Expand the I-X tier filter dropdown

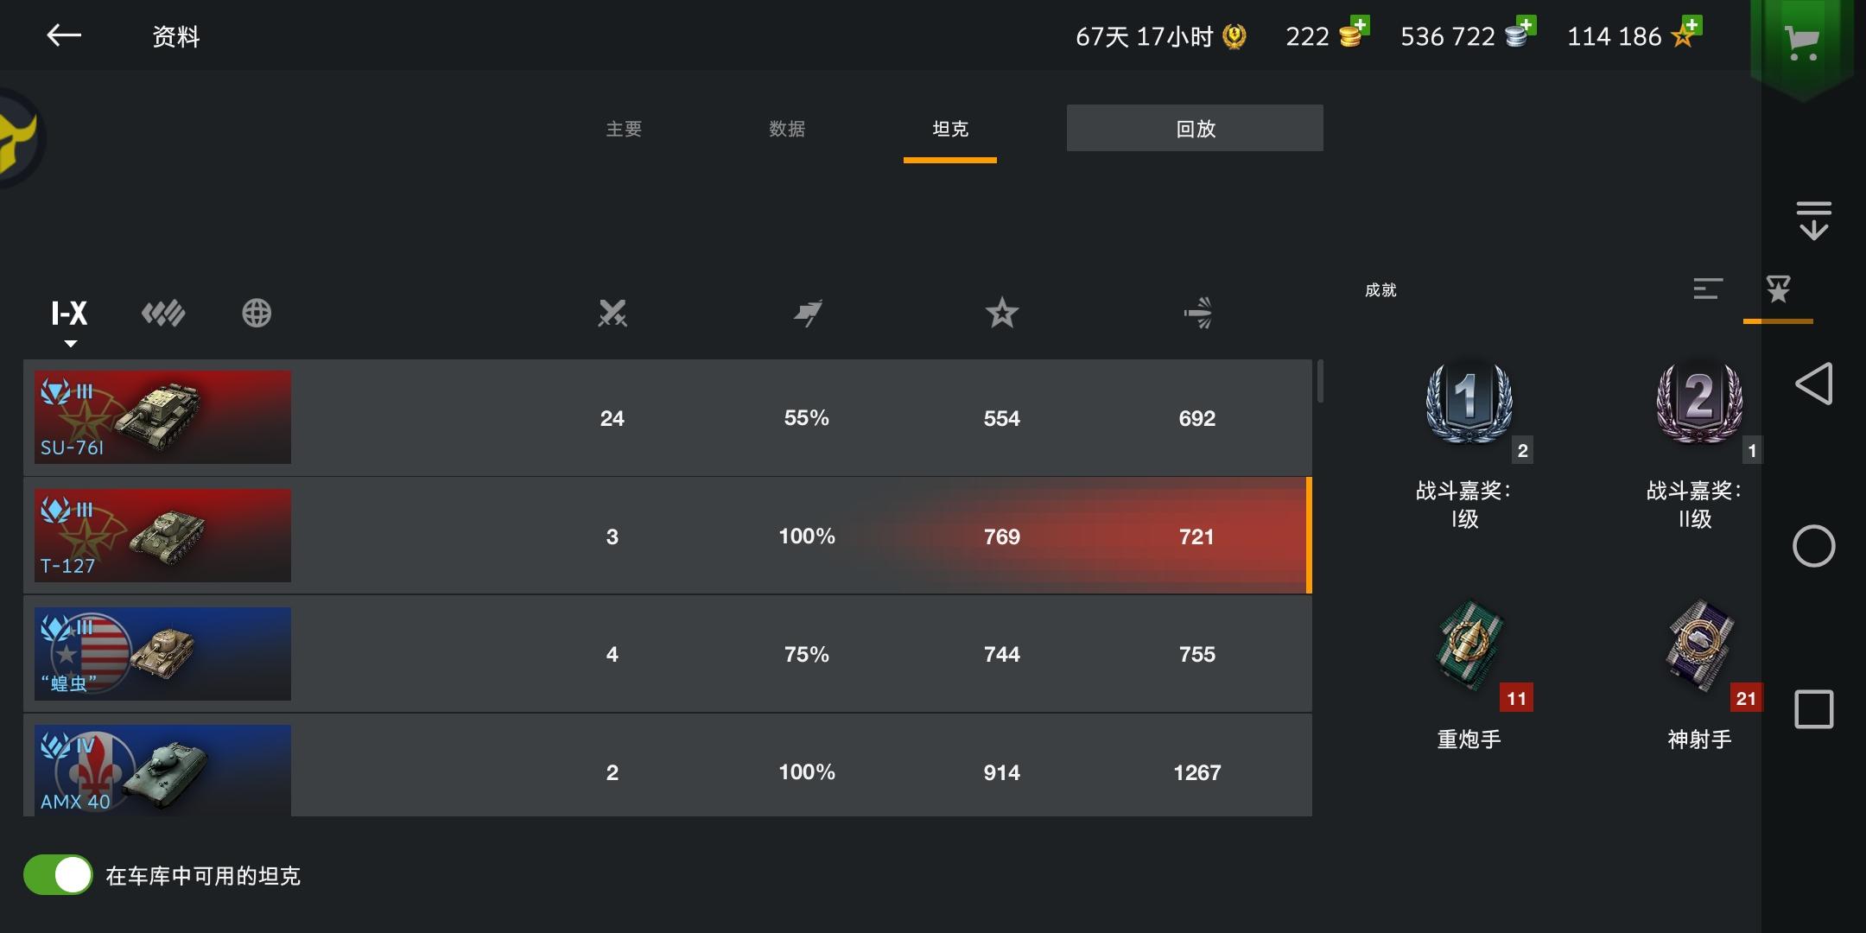pos(69,320)
